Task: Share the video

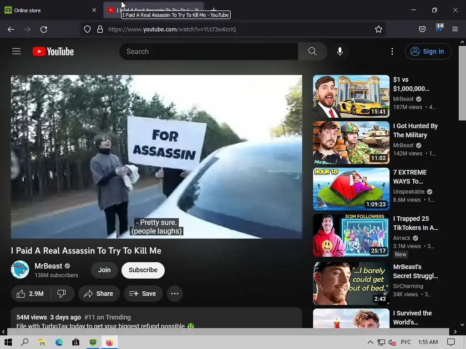Action: pos(99,294)
